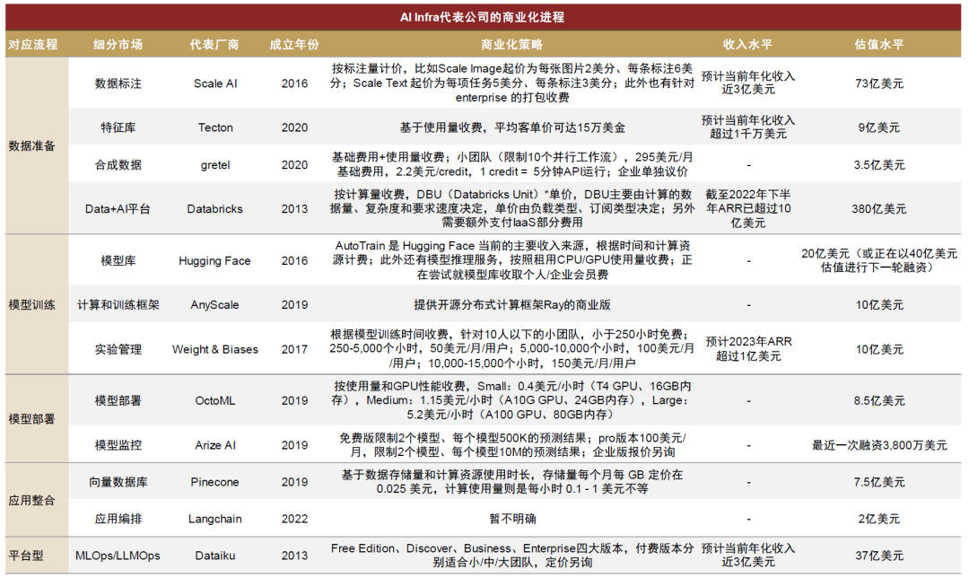Image resolution: width=969 pixels, height=578 pixels.
Task: Select the 'OctoML' vendor cell
Action: click(215, 400)
